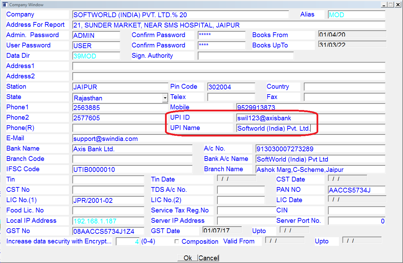Dismiss the form with the Cancel button

pos(208,258)
